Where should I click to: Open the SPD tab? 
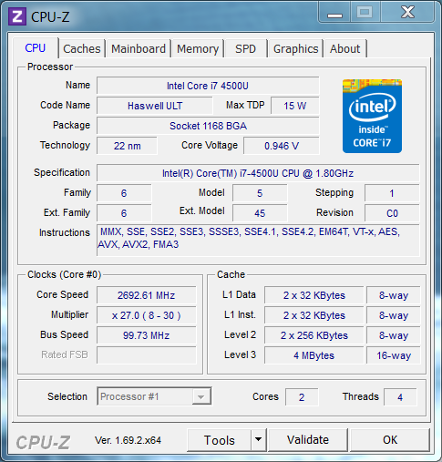[246, 48]
